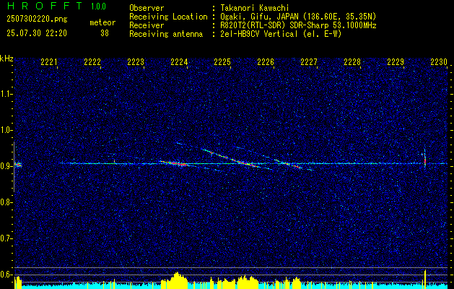Click the 2224 time marker
The width and height of the screenshot is (454, 289).
[179, 62]
